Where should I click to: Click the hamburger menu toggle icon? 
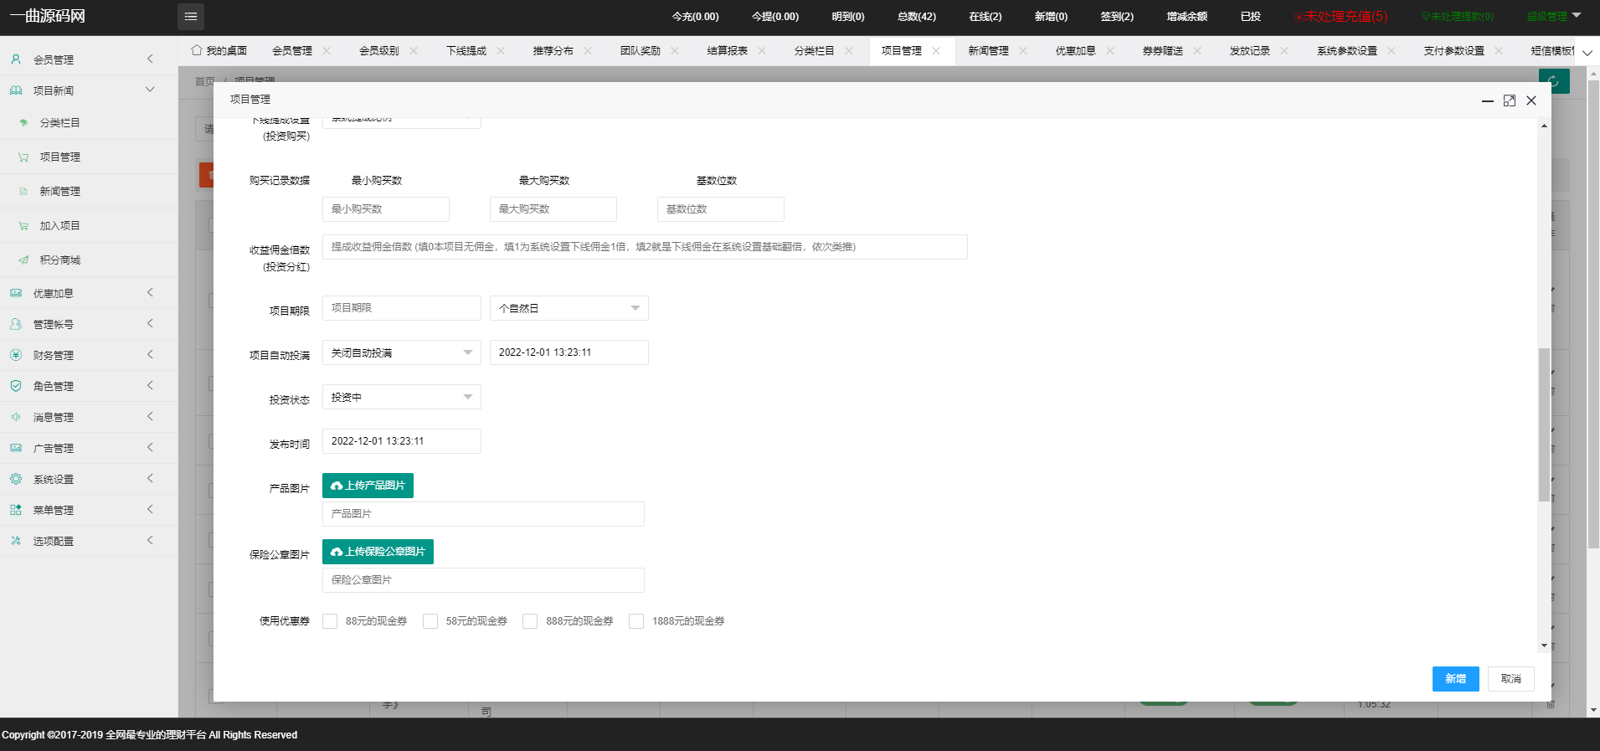191,17
